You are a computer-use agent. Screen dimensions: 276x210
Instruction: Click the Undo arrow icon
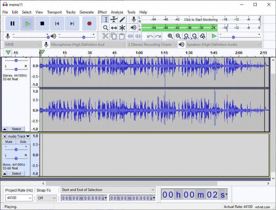(x=150, y=36)
